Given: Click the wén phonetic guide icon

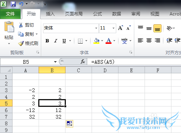Looking at the screenshot, I should (x=124, y=41).
